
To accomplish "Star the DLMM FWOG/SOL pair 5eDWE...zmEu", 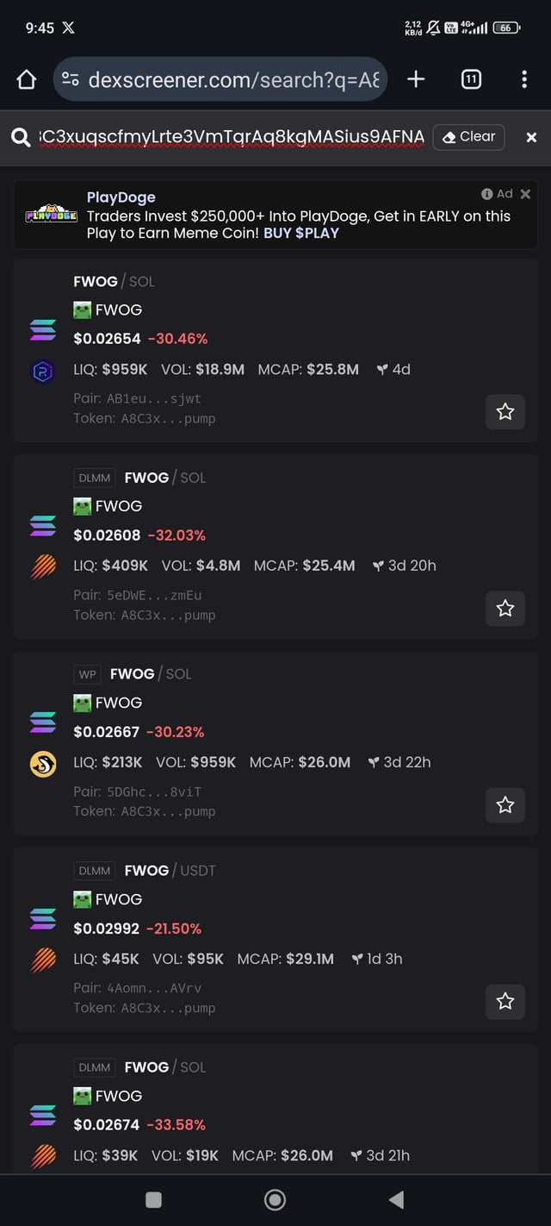I will [505, 609].
